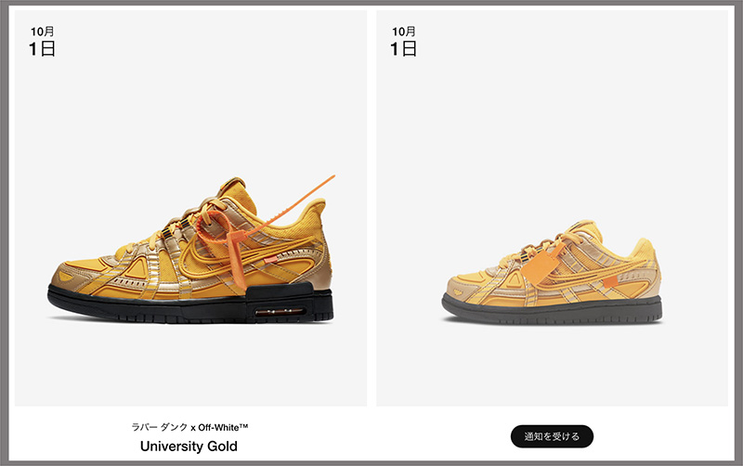Click the grey sole of right sneaker
This screenshot has height=466, width=743.
coord(552,310)
